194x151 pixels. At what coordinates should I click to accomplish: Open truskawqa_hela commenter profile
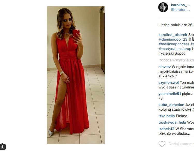[172, 122]
